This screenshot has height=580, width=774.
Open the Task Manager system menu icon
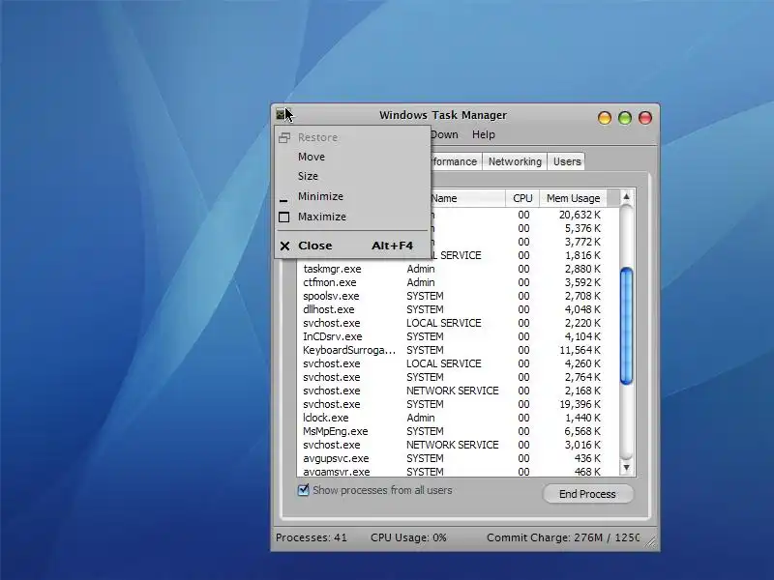point(281,114)
